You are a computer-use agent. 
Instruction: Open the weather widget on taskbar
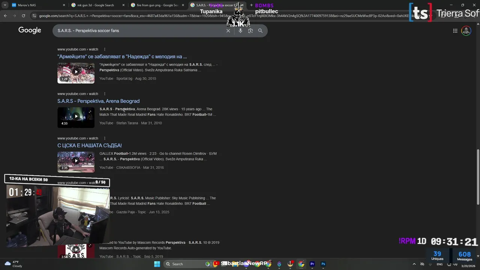pyautogui.click(x=13, y=264)
